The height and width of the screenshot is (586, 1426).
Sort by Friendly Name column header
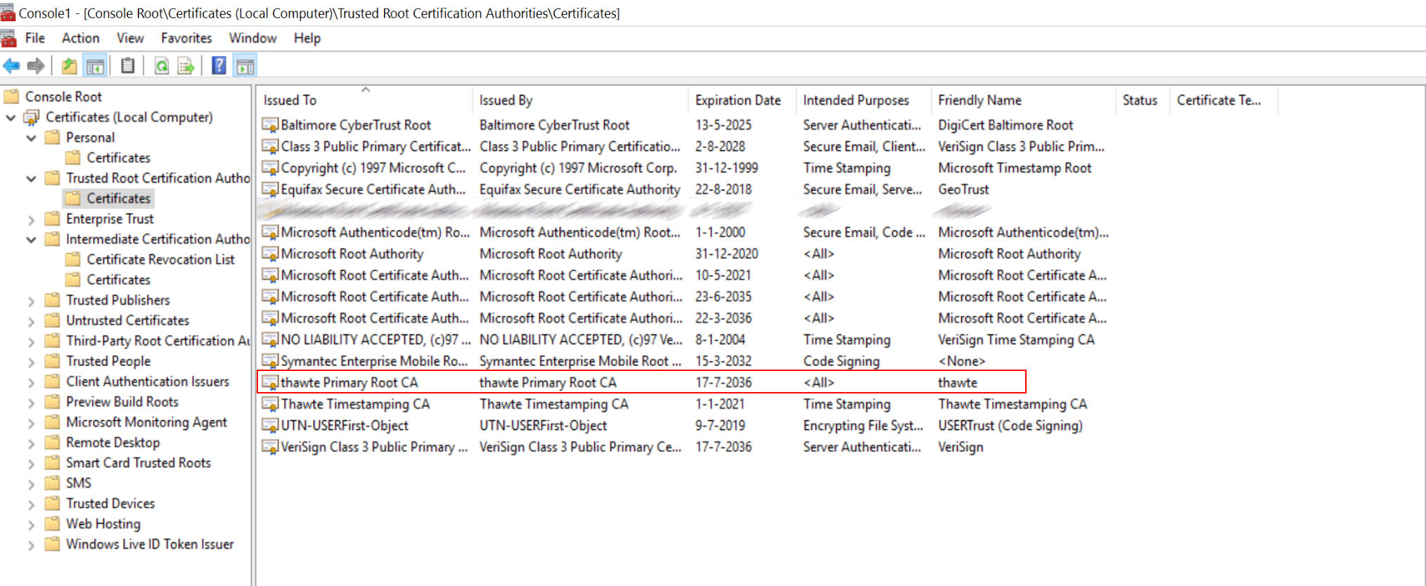pos(1023,100)
